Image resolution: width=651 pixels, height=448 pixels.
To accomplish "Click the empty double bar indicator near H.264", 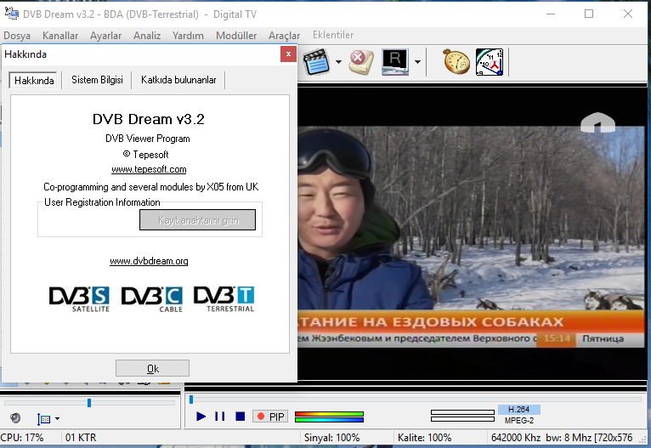I will pyautogui.click(x=462, y=416).
